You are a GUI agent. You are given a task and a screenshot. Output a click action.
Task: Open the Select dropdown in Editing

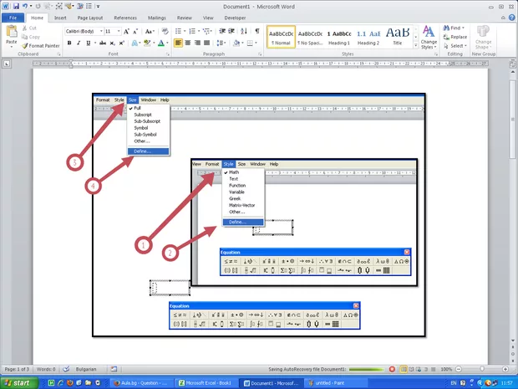(x=455, y=46)
